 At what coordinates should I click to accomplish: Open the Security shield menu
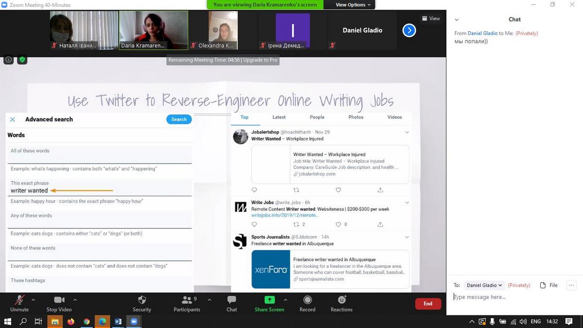tap(142, 303)
